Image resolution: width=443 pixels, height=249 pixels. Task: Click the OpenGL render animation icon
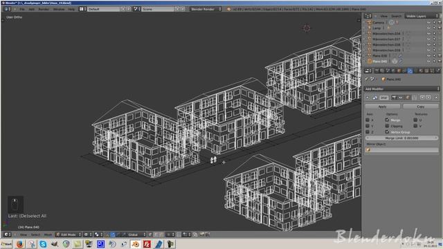(x=208, y=234)
